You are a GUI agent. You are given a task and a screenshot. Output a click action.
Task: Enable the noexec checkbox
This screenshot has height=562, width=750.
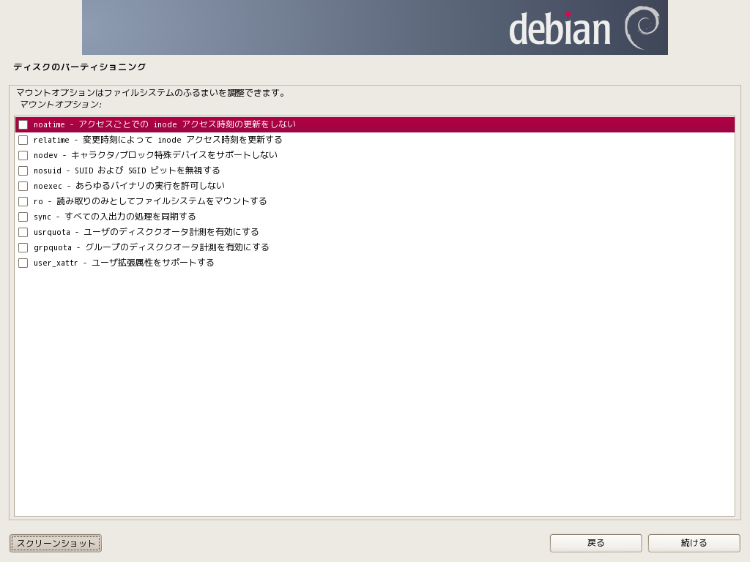pos(23,186)
